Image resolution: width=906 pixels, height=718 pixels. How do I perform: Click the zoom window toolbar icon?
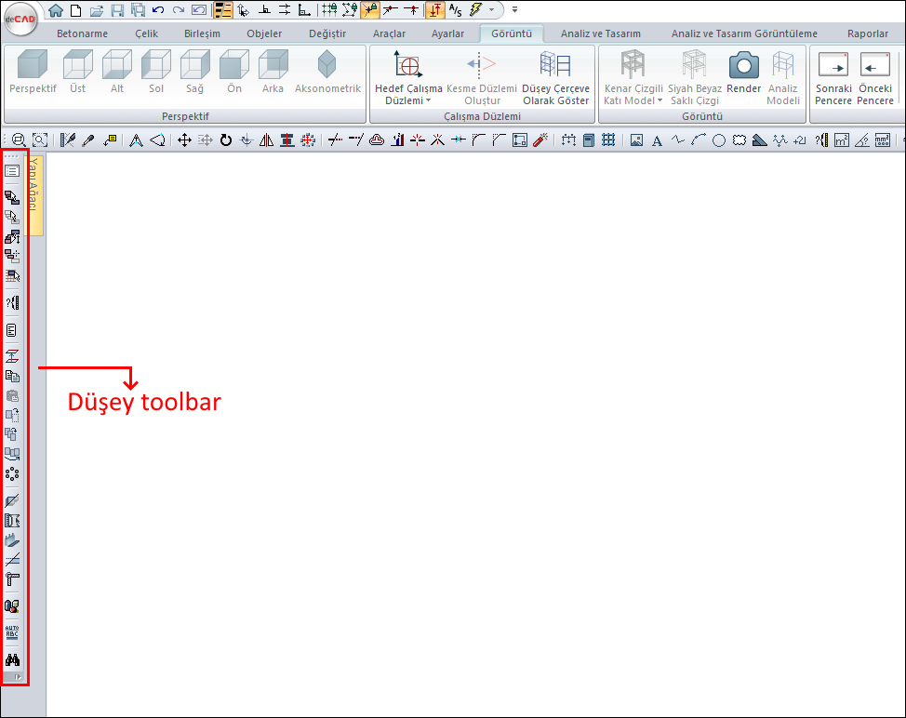(40, 140)
